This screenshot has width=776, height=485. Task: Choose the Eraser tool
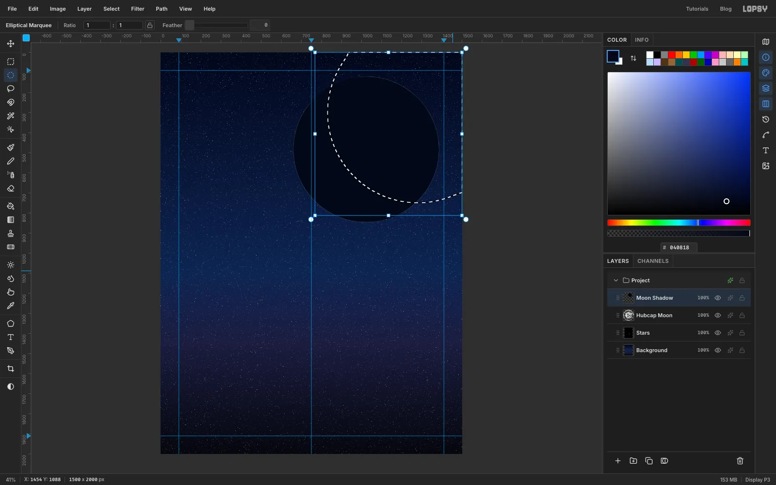pyautogui.click(x=10, y=189)
